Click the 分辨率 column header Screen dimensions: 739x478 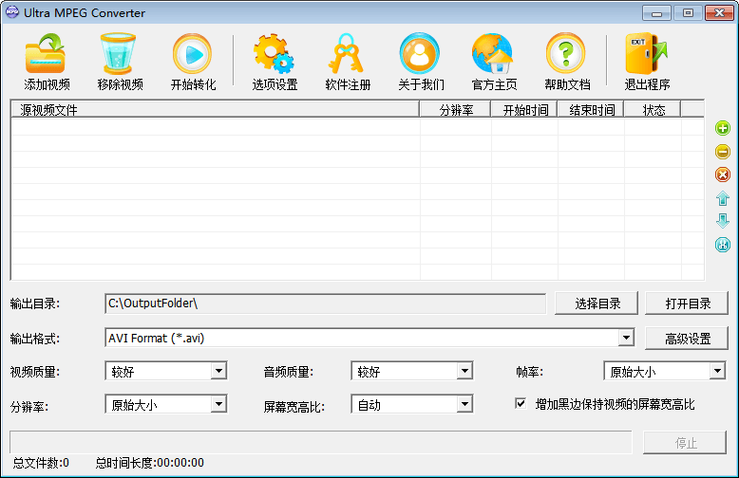[455, 110]
